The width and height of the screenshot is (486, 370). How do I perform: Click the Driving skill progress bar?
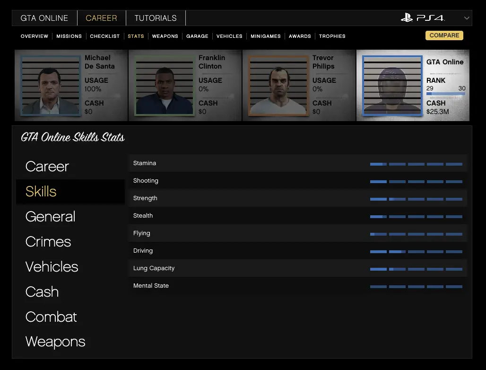tap(416, 251)
